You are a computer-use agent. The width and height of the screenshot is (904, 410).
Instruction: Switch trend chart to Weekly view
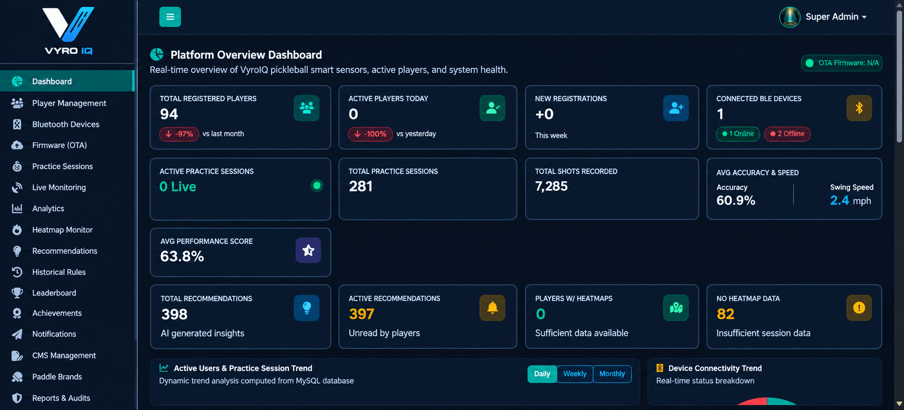click(575, 374)
